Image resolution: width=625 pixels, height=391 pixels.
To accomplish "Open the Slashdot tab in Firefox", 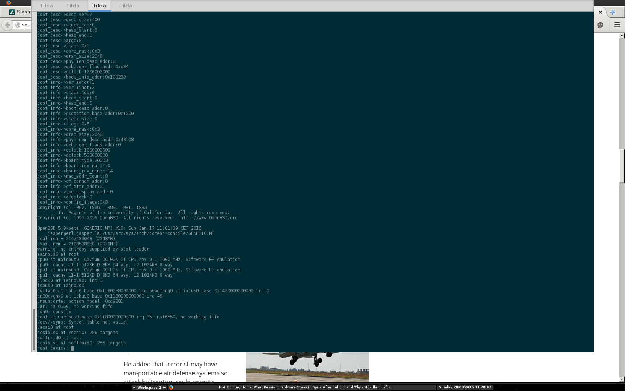I will [20, 12].
